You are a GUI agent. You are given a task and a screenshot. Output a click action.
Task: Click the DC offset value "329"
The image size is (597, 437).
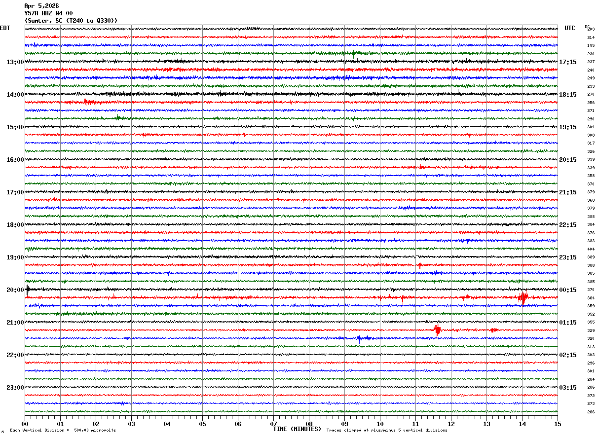tap(591, 331)
